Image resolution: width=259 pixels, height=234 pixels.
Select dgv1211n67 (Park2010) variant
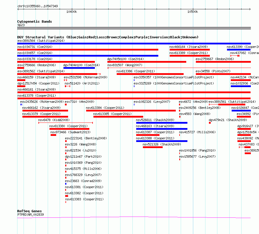pos(83,156)
